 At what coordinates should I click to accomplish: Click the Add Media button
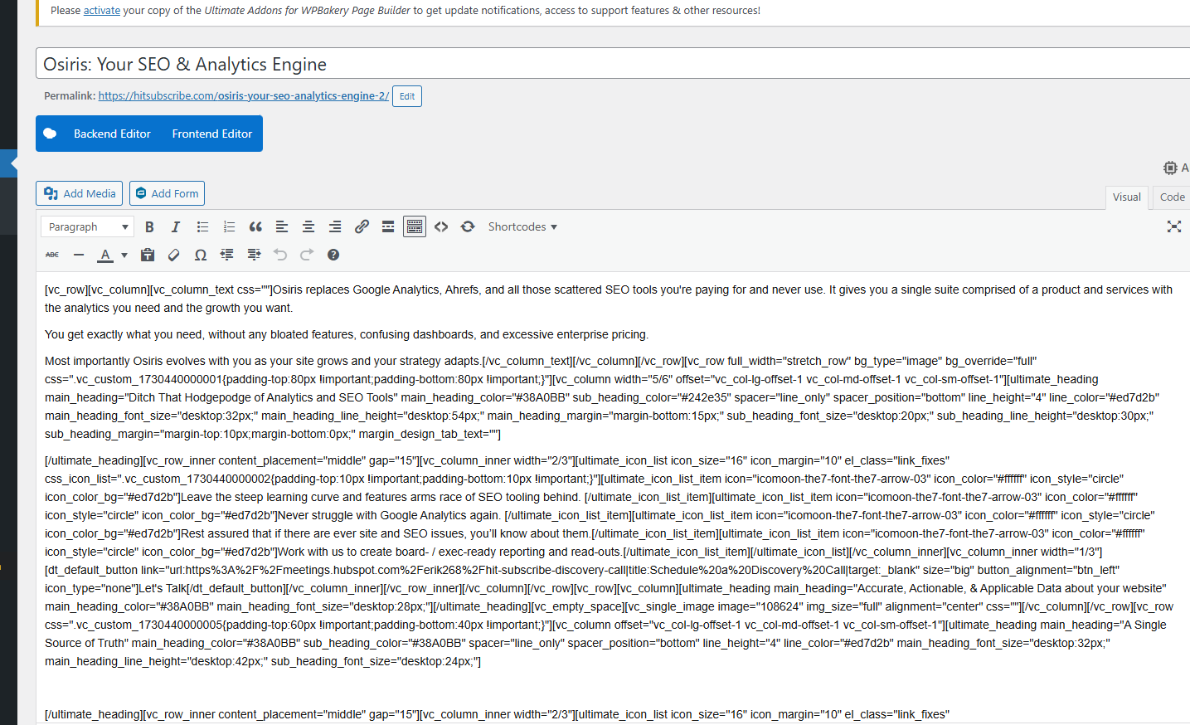click(80, 193)
